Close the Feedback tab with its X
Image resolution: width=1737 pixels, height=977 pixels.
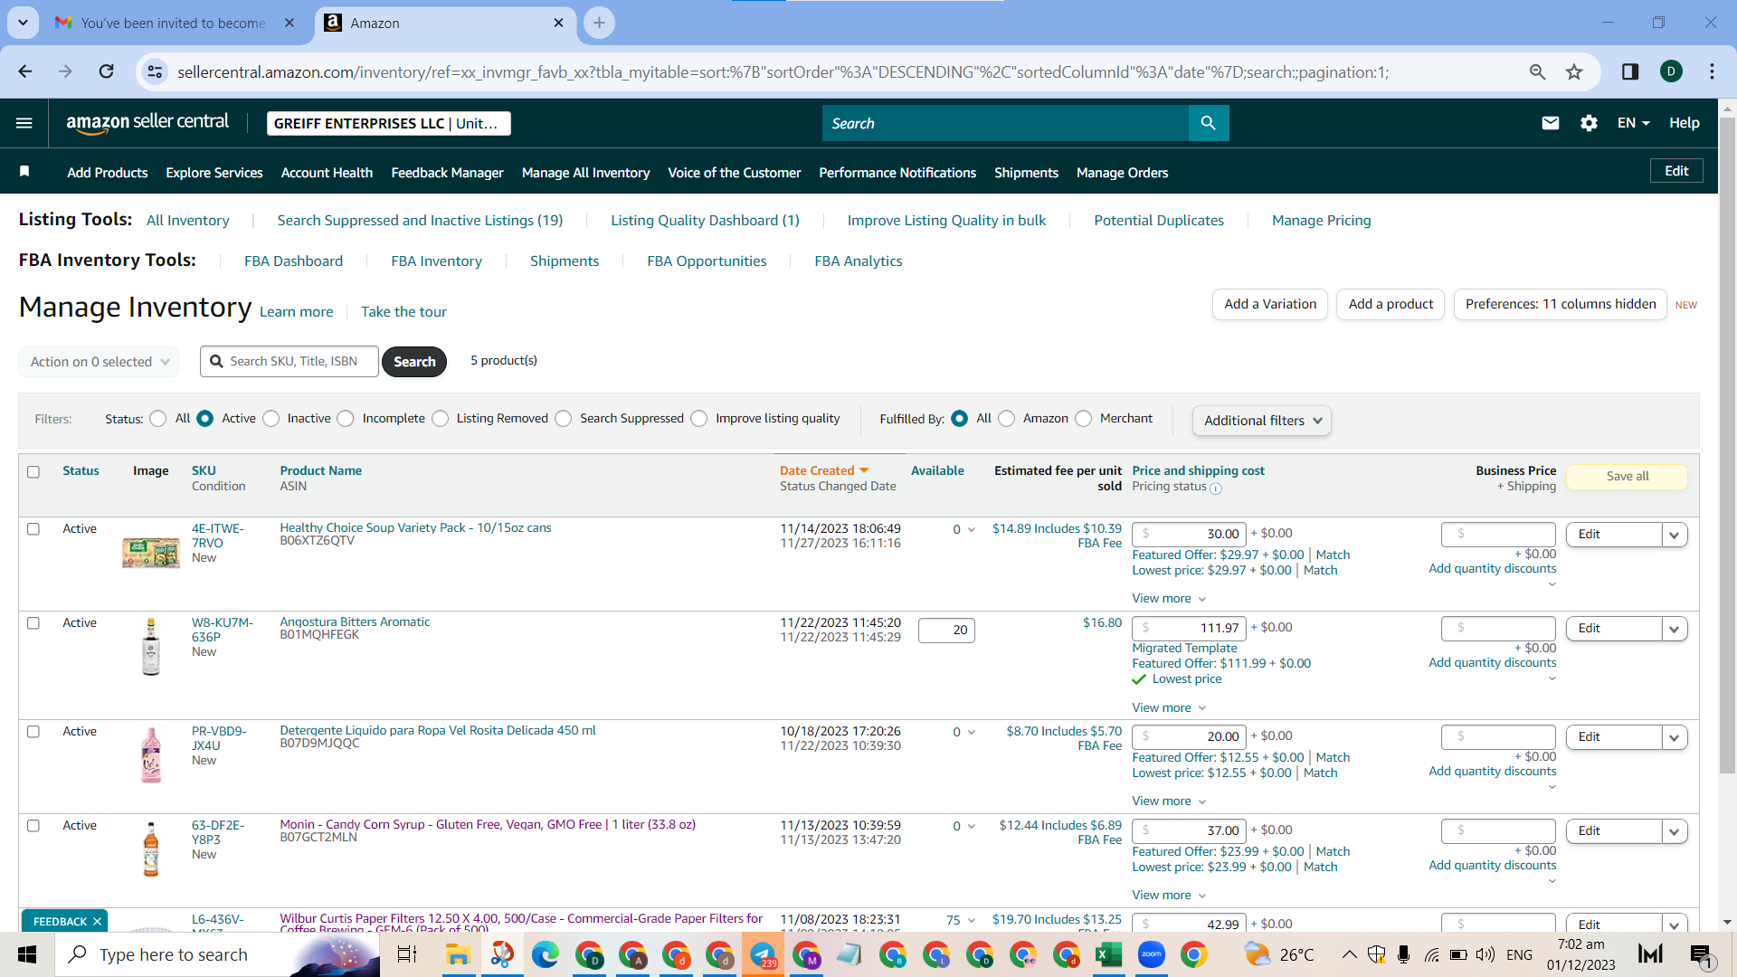[97, 922]
